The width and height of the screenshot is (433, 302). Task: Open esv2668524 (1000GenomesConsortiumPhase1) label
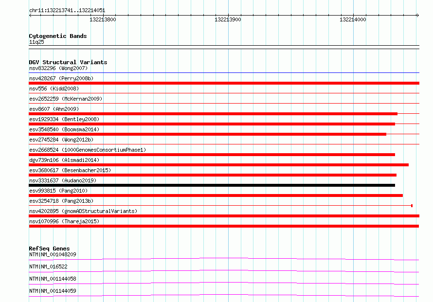pyautogui.click(x=88, y=150)
